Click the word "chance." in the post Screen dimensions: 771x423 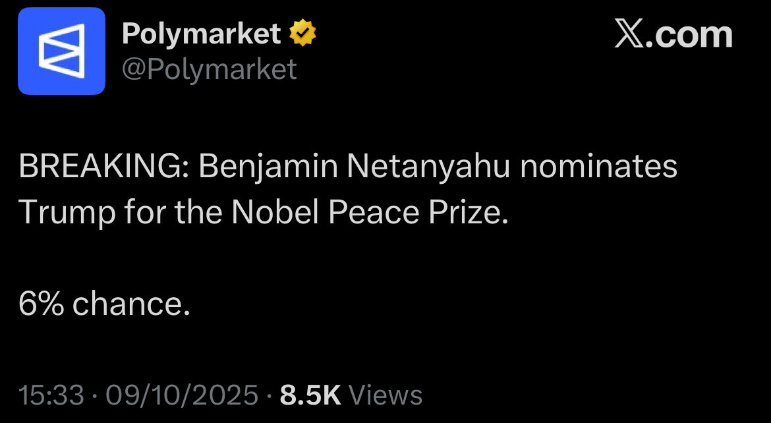pyautogui.click(x=131, y=303)
